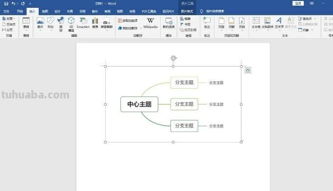Open the 页眉 (Header) dropdown

[x=221, y=24]
